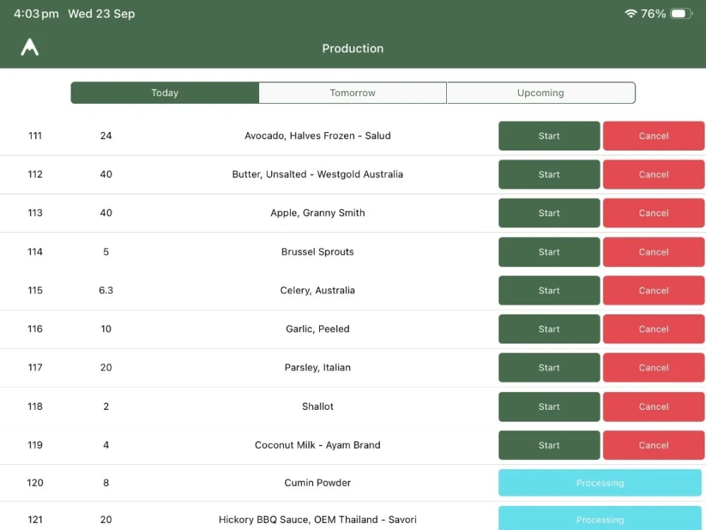Select 'Butter, Unsalted - Westgold Australia' item
Image resolution: width=706 pixels, height=530 pixels.
point(318,175)
